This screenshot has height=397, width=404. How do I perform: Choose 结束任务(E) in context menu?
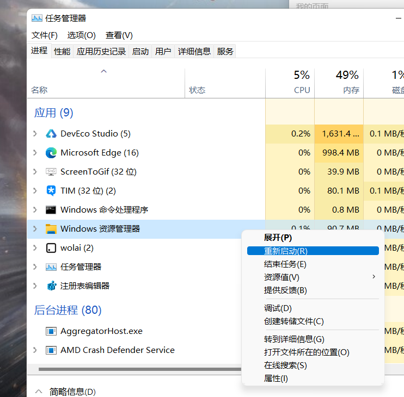click(x=313, y=264)
